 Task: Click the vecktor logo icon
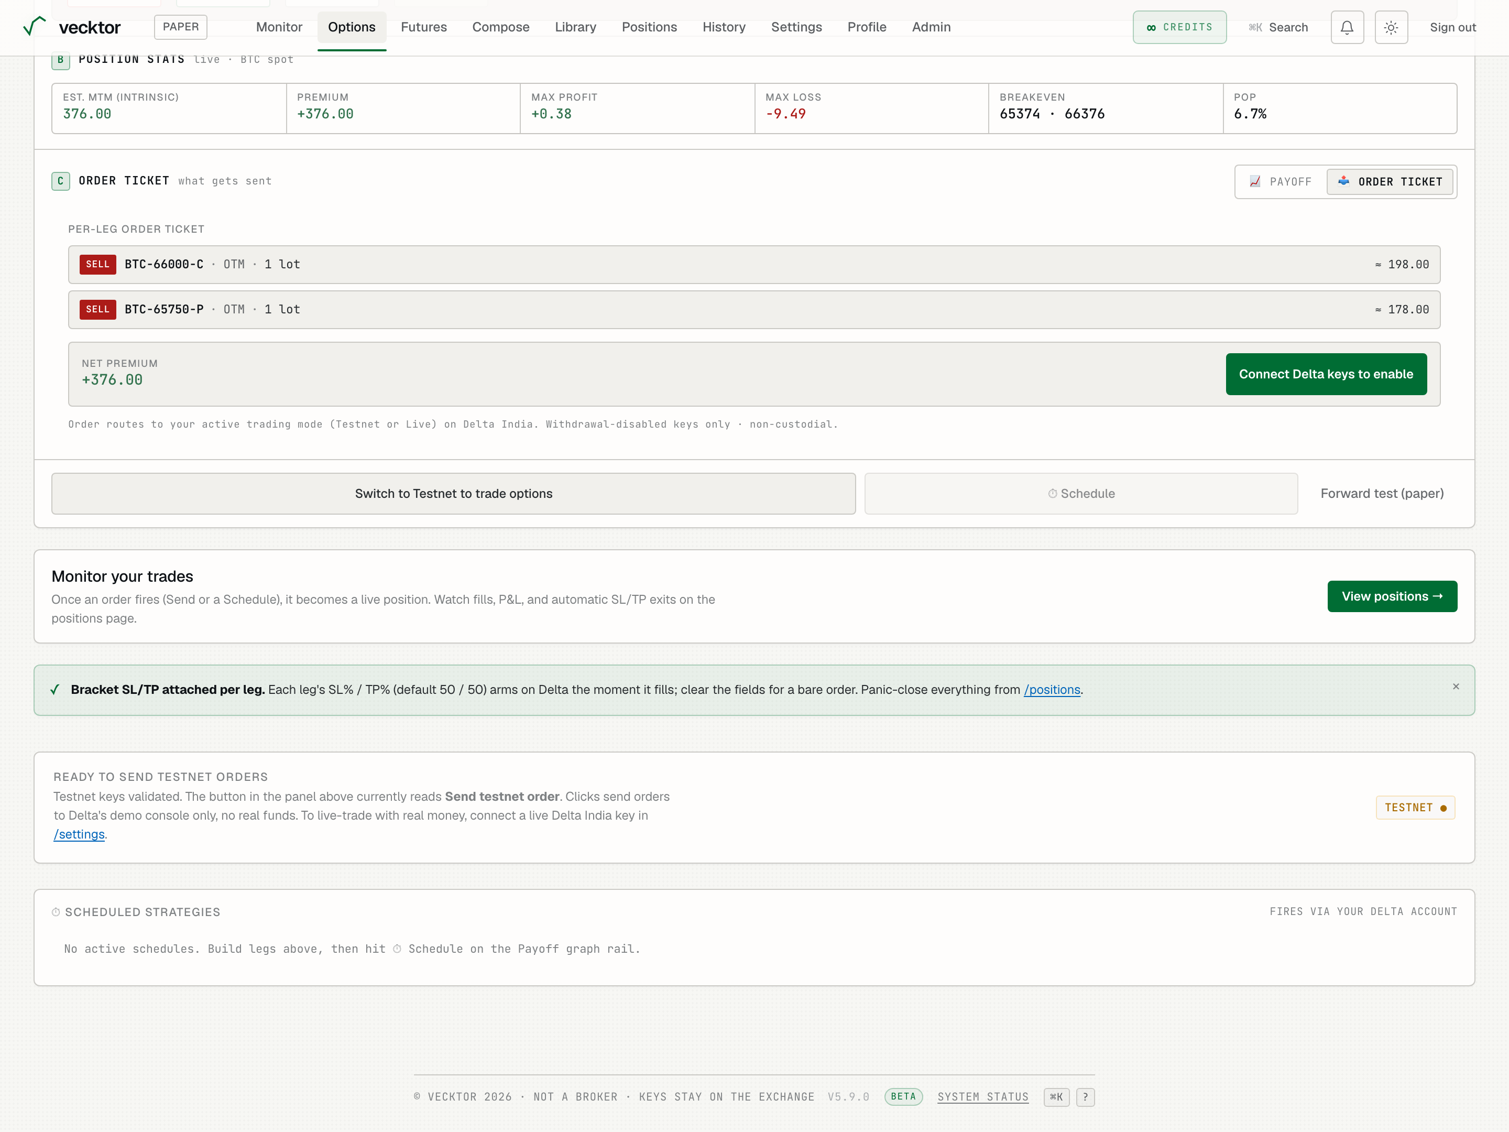pyautogui.click(x=35, y=26)
